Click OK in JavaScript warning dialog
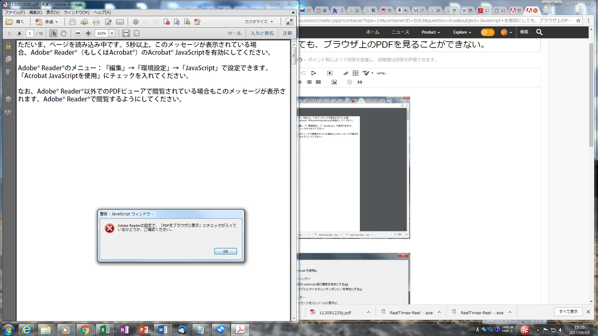Screen dimensions: 598x336 (225, 251)
